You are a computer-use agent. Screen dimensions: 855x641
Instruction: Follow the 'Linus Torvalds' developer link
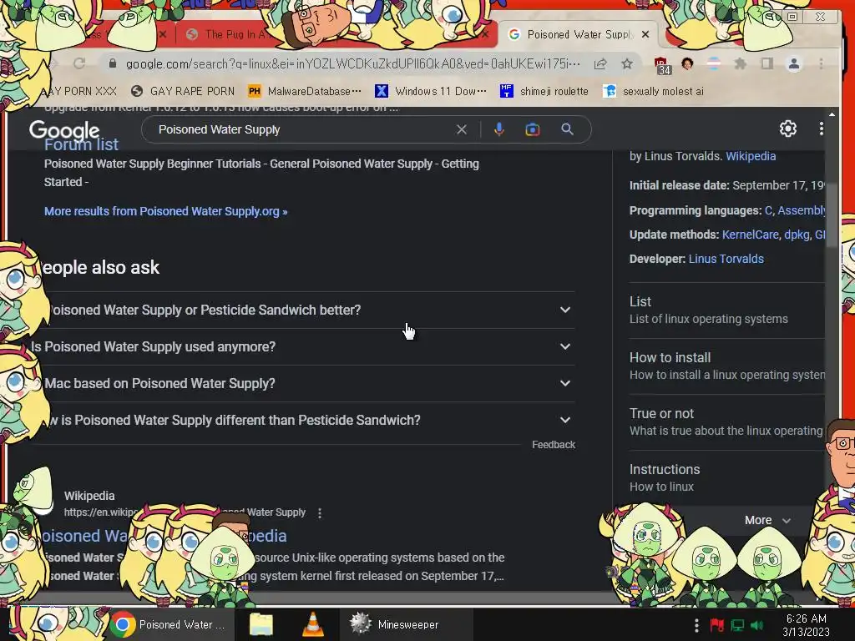[726, 259]
